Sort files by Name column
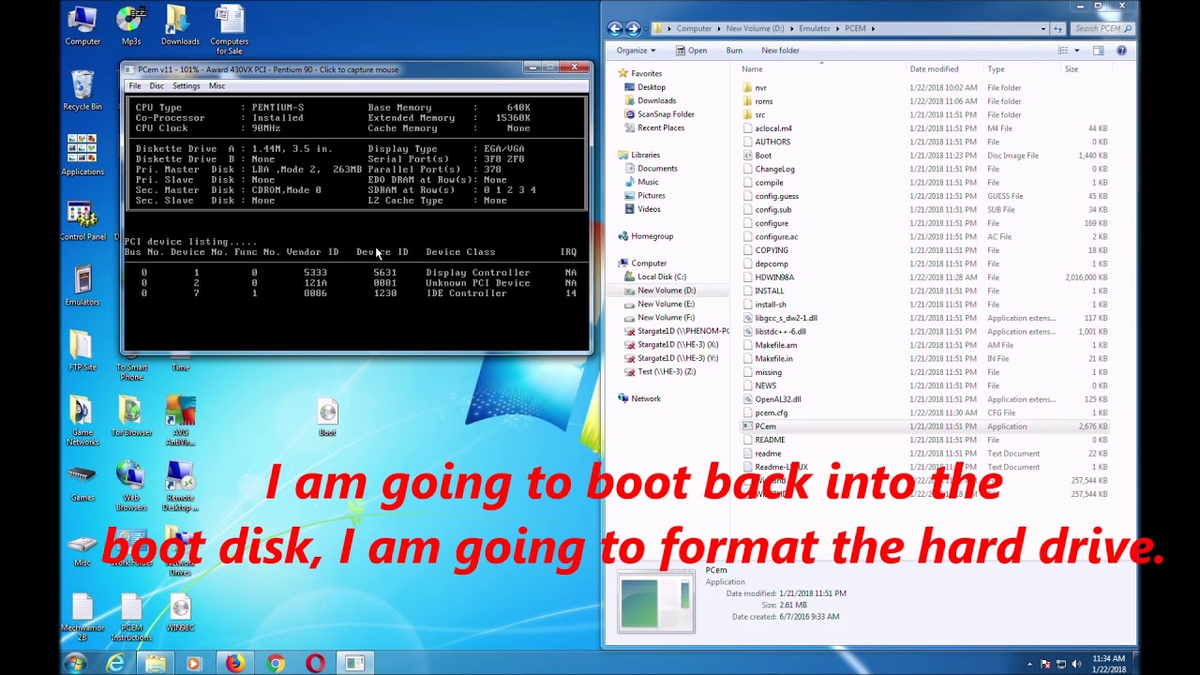This screenshot has width=1200, height=675. 752,69
